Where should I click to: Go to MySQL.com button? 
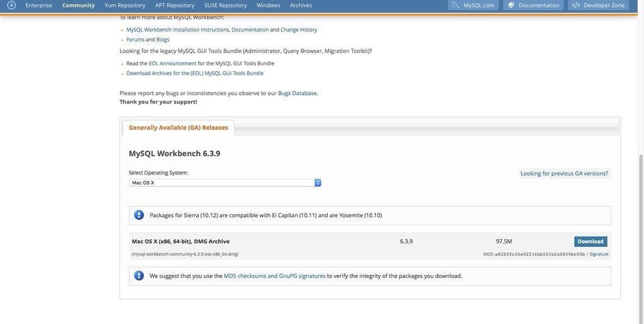click(473, 5)
